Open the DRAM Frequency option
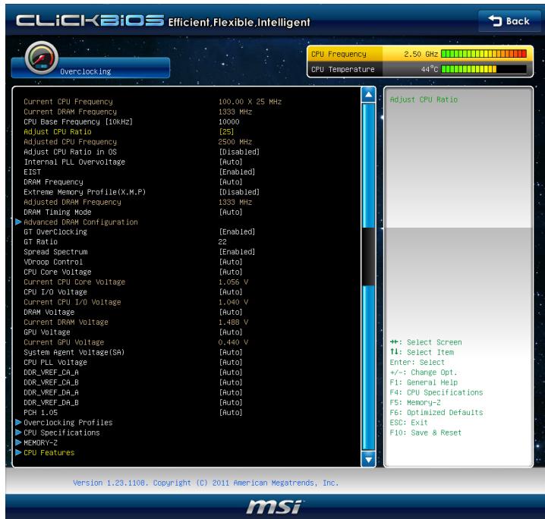Viewport: 545px width, 519px height. tap(231, 182)
